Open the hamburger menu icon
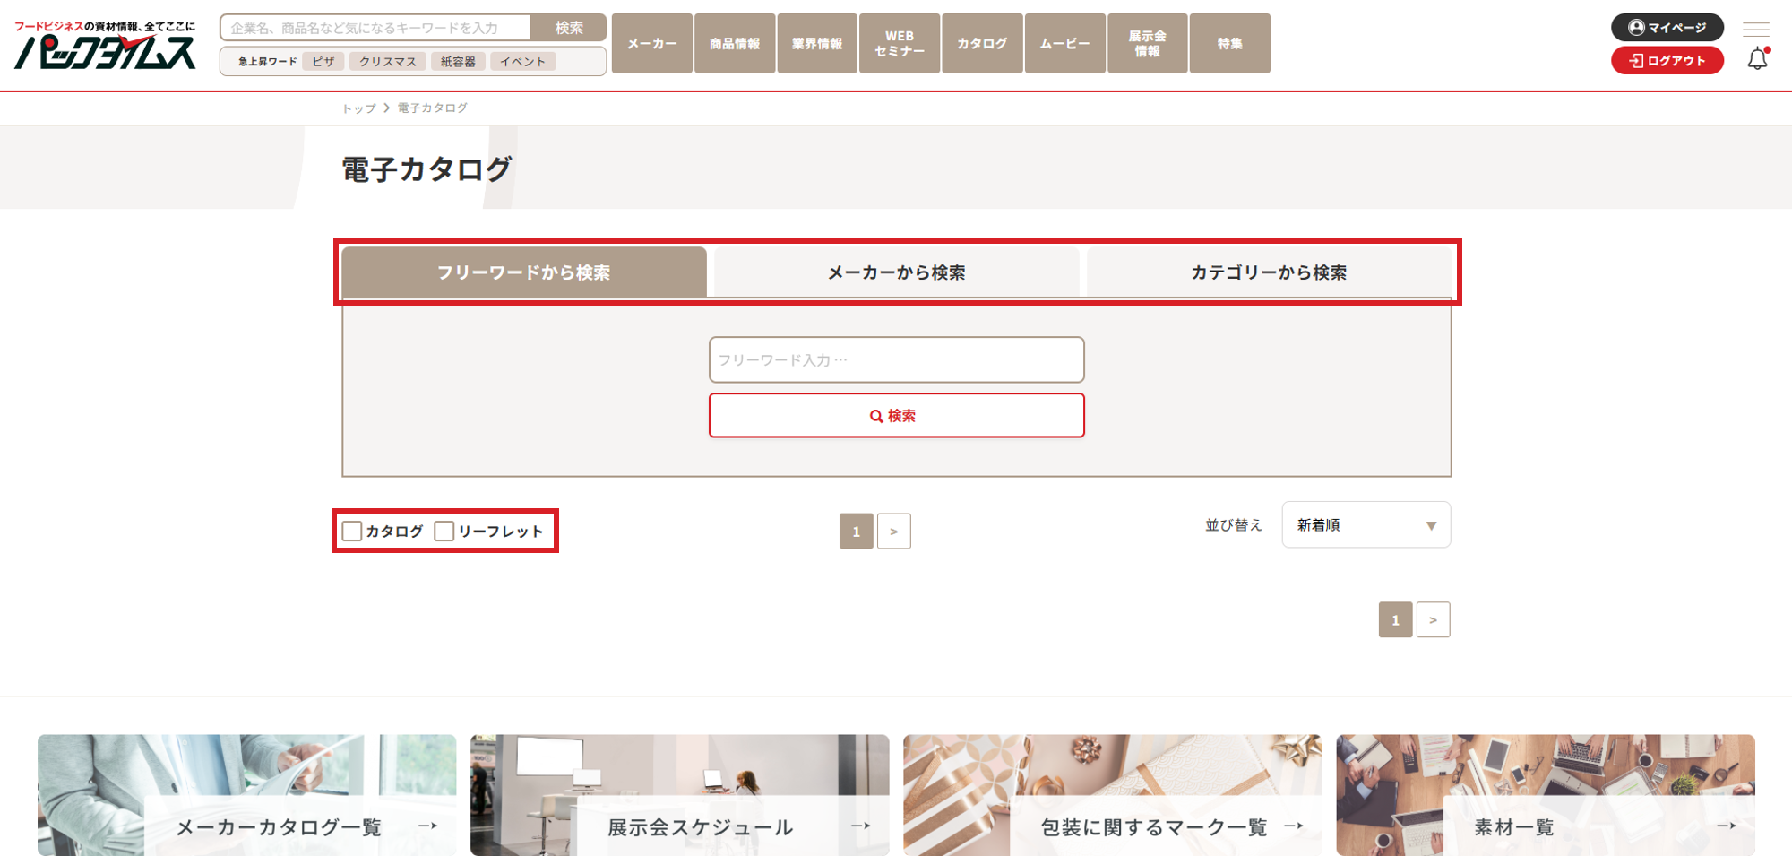1792x856 pixels. tap(1755, 29)
